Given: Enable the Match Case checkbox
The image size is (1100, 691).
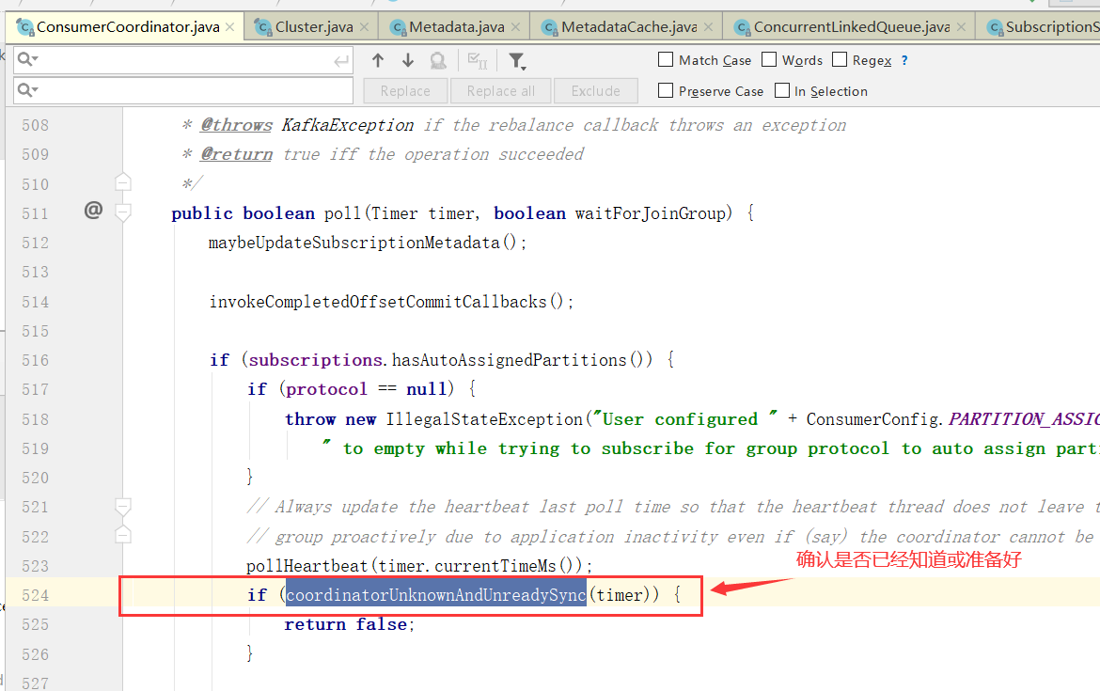Looking at the screenshot, I should pos(666,59).
